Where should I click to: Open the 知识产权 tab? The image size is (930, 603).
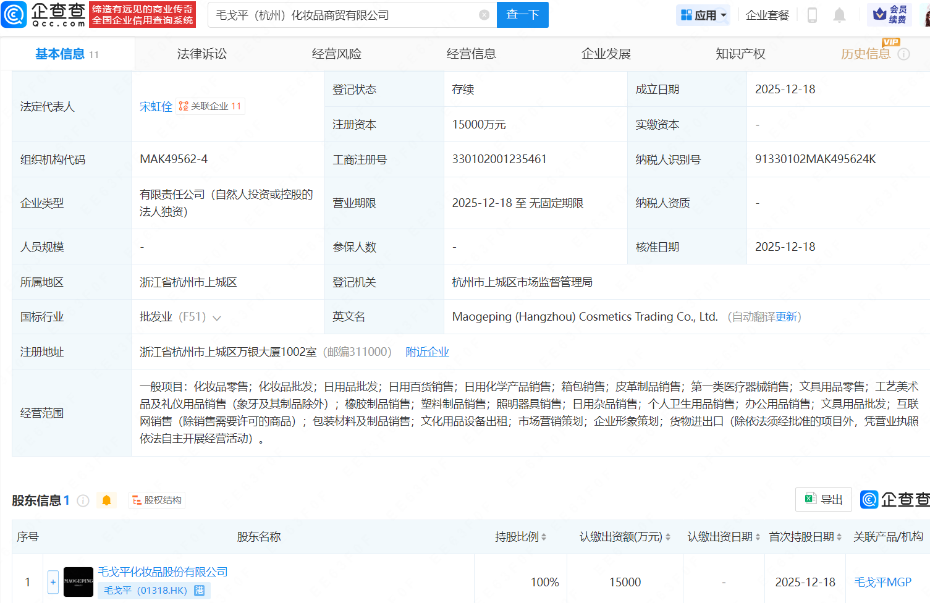click(740, 54)
